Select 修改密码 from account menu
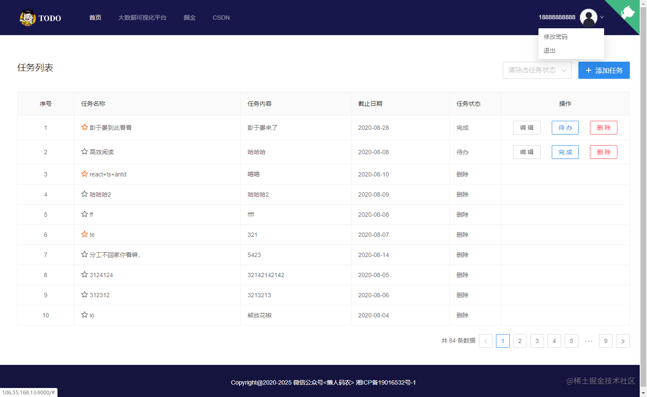 555,36
